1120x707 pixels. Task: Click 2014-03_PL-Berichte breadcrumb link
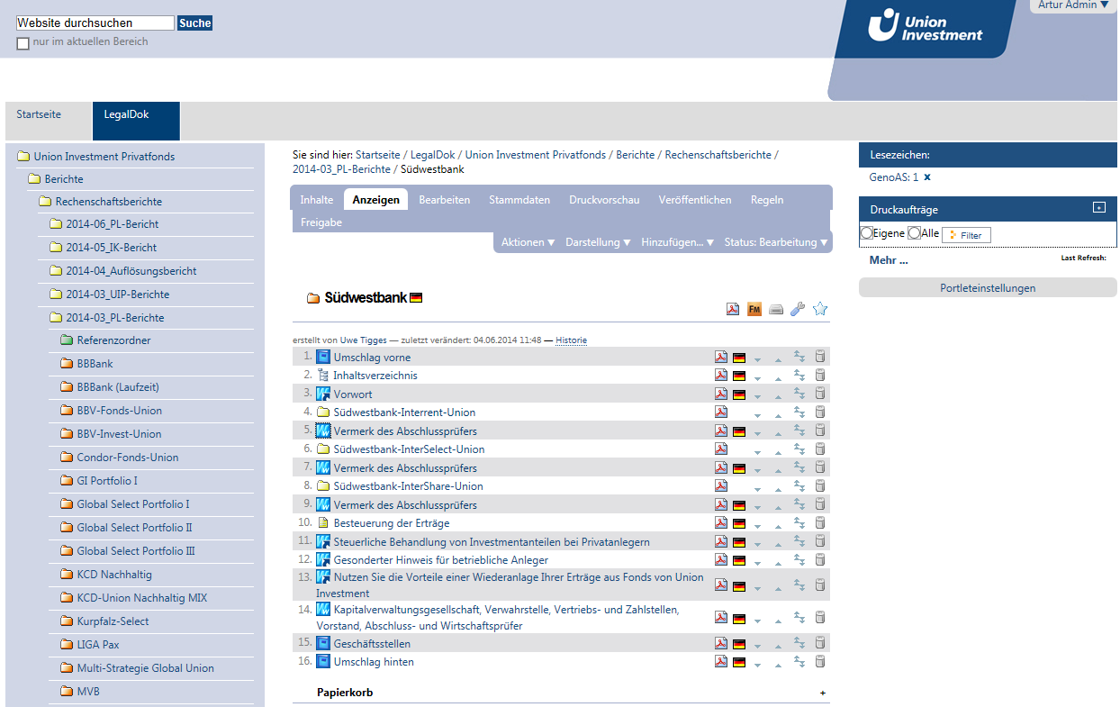coord(342,169)
